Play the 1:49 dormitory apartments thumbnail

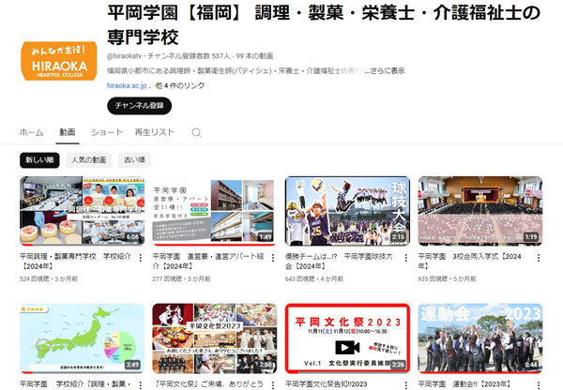tap(215, 211)
